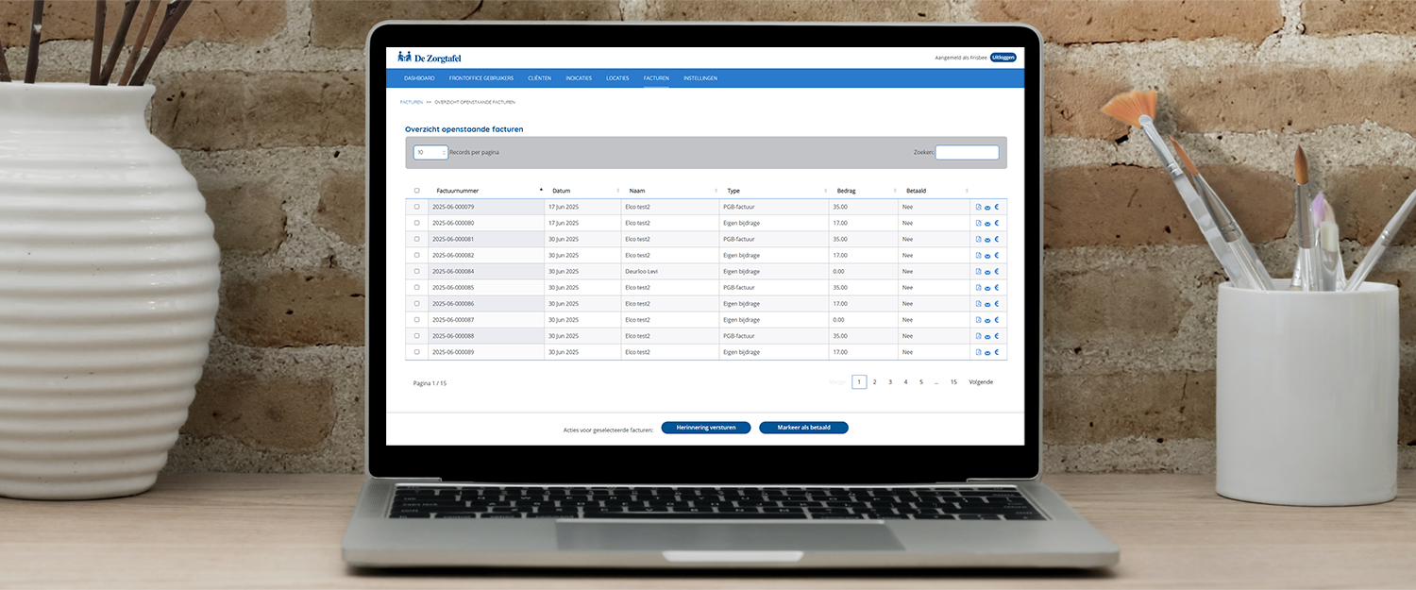This screenshot has height=590, width=1416.
Task: Click the De Zorgtafel logo
Action: pyautogui.click(x=430, y=58)
